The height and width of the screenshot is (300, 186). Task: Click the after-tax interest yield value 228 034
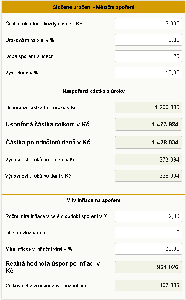148,176
